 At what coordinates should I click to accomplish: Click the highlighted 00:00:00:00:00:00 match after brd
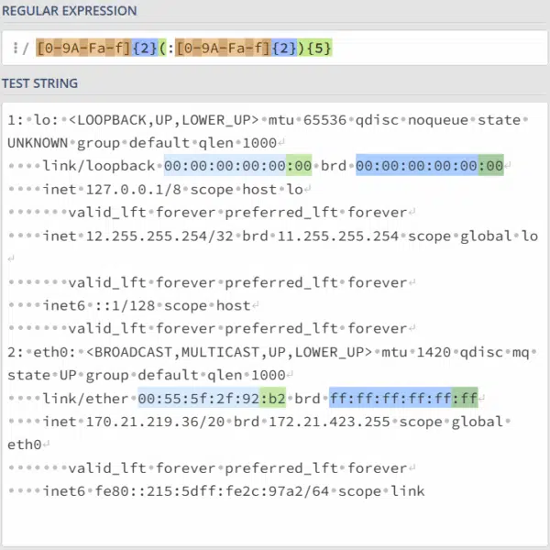click(429, 167)
